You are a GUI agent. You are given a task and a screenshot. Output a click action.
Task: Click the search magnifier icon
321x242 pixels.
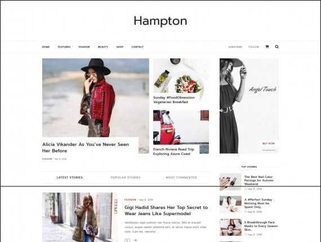click(277, 47)
